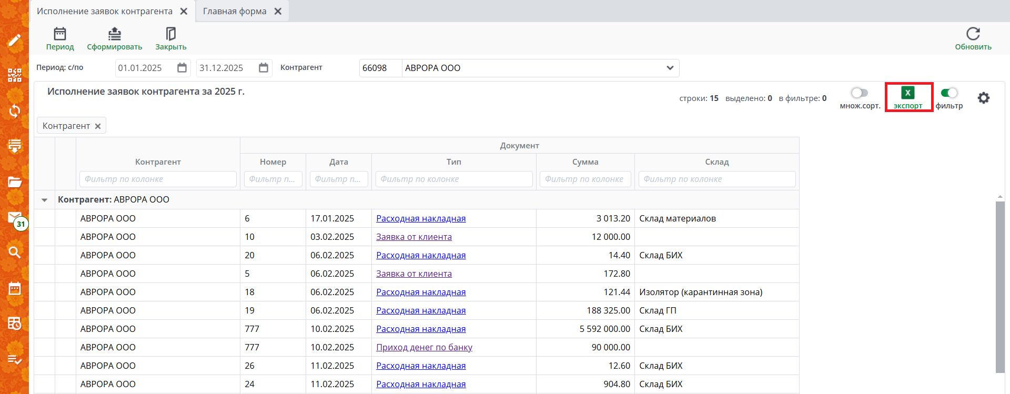
Task: Open grid settings gear icon
Action: [x=983, y=98]
